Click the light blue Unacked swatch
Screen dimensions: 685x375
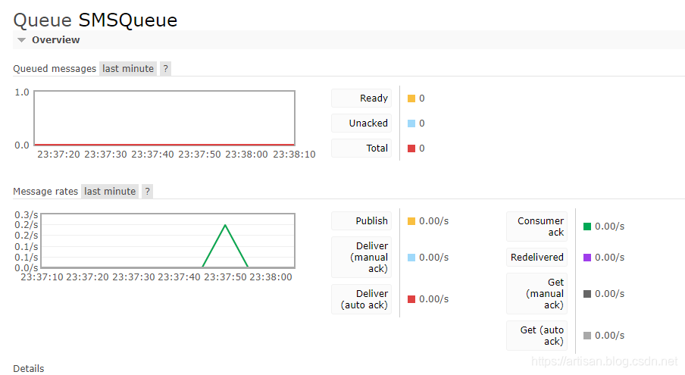[411, 123]
